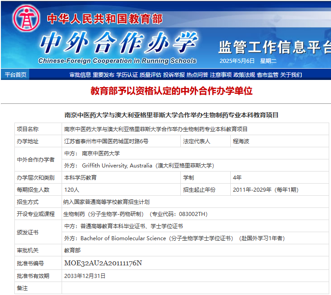Click the date text 2025年5月6日
The width and height of the screenshot is (331, 295).
237,61
